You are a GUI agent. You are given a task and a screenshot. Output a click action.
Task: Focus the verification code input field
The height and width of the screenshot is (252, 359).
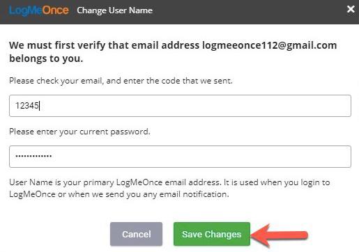click(180, 106)
